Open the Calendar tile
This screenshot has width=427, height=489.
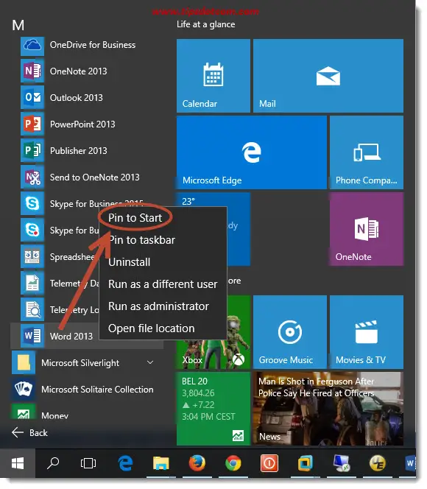coord(213,76)
